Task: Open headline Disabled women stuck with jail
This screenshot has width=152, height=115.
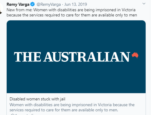Action: 37,99
